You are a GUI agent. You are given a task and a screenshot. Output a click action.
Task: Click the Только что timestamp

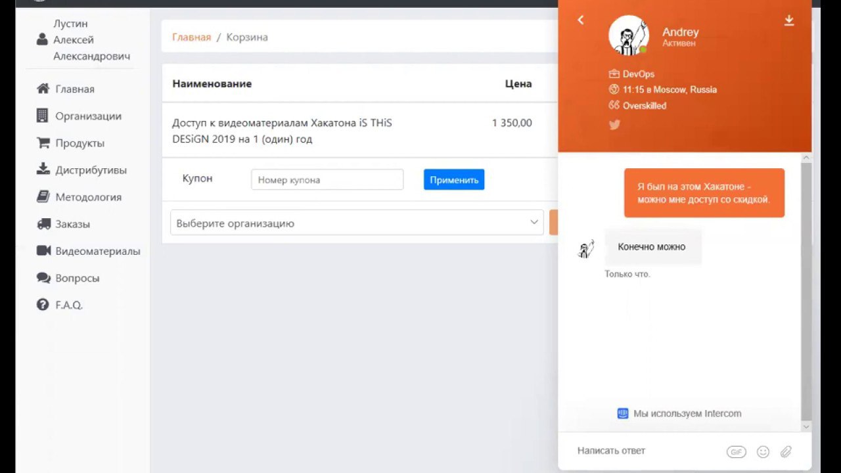coord(627,274)
